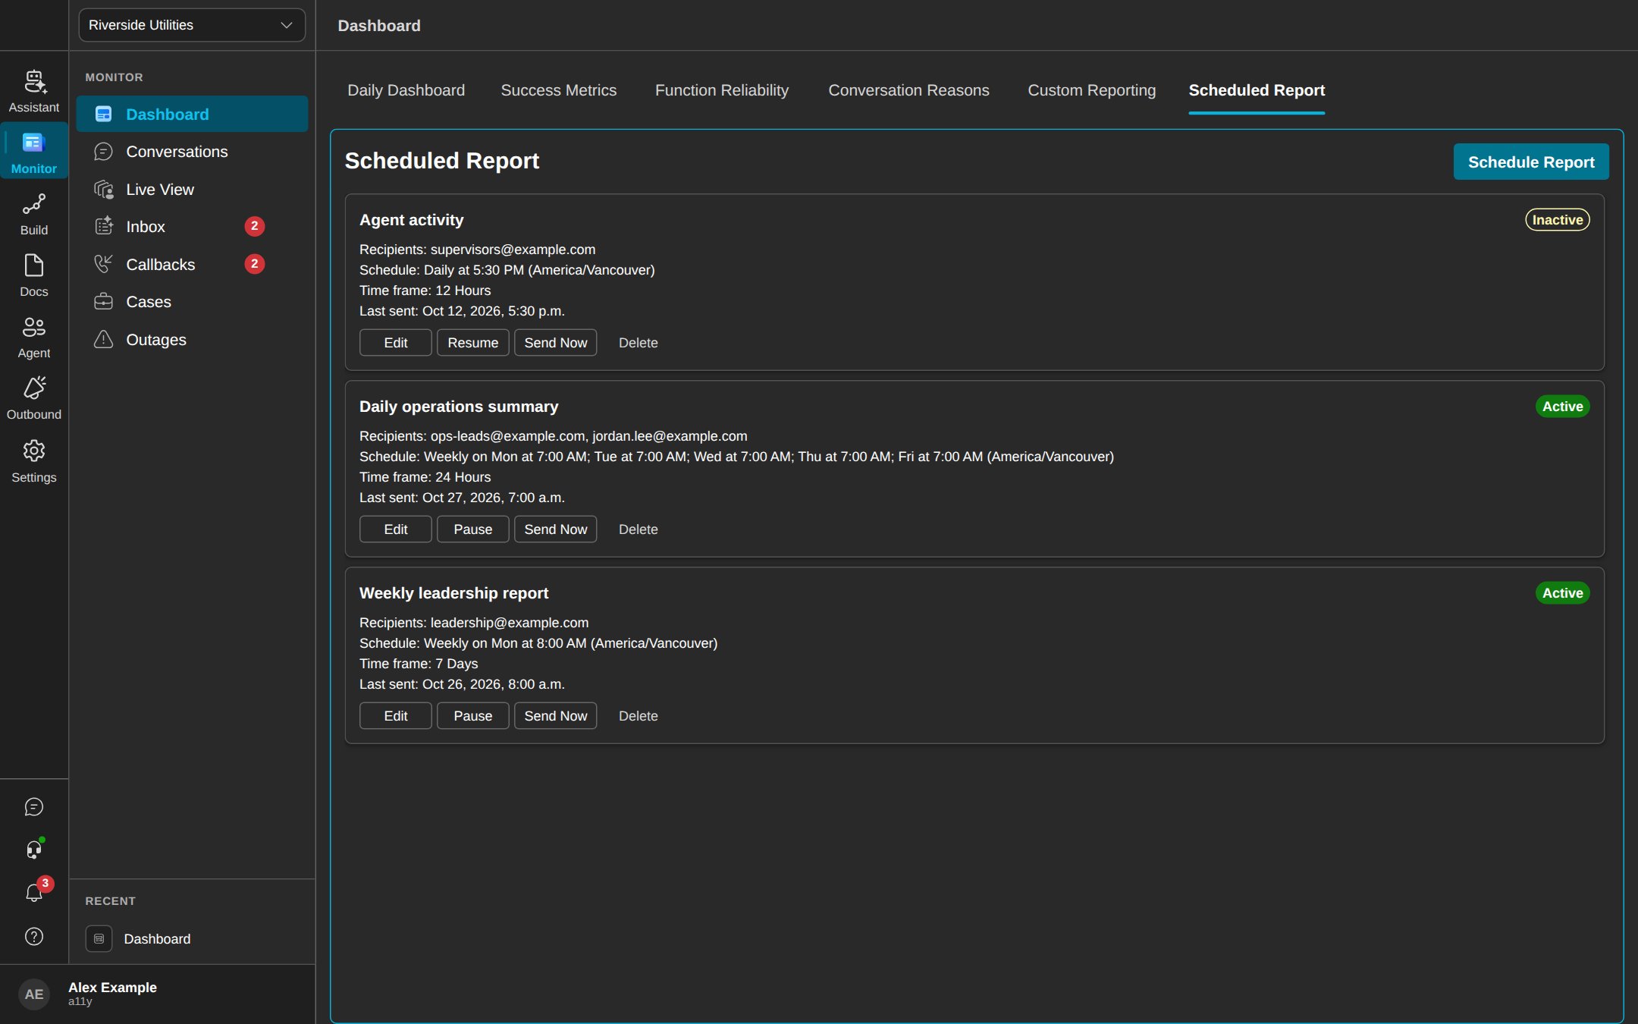Select Dashboard in the Monitor menu
The width and height of the screenshot is (1638, 1024).
click(193, 114)
